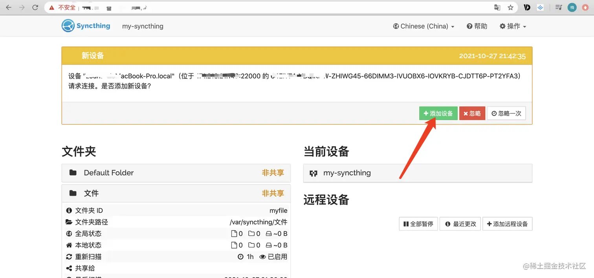Open the Chrome profile avatar

click(x=572, y=7)
